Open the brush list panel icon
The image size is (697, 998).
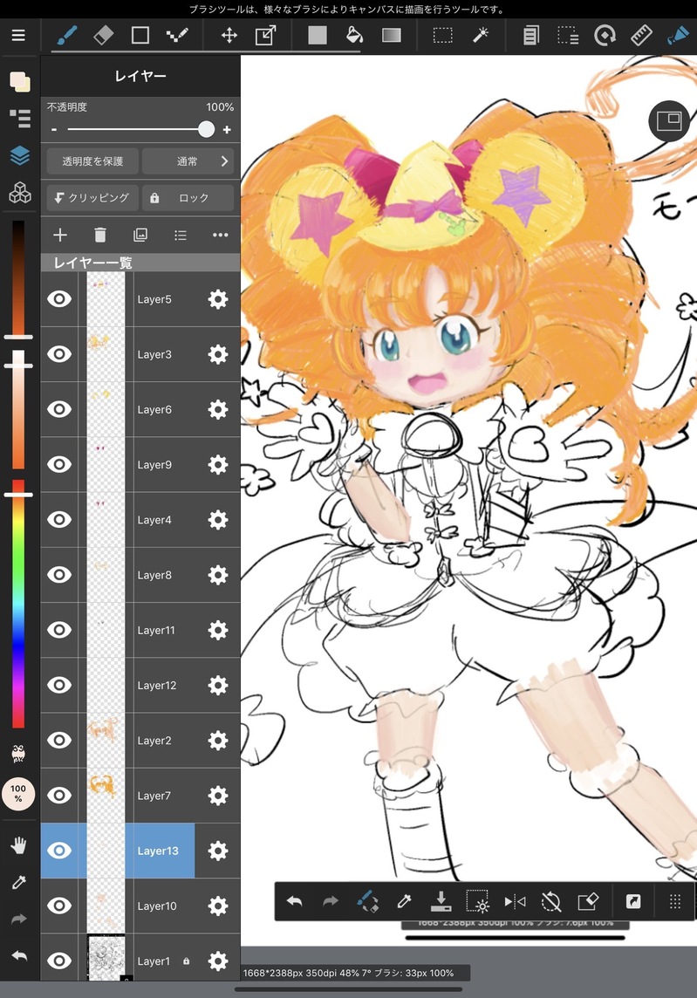click(20, 119)
